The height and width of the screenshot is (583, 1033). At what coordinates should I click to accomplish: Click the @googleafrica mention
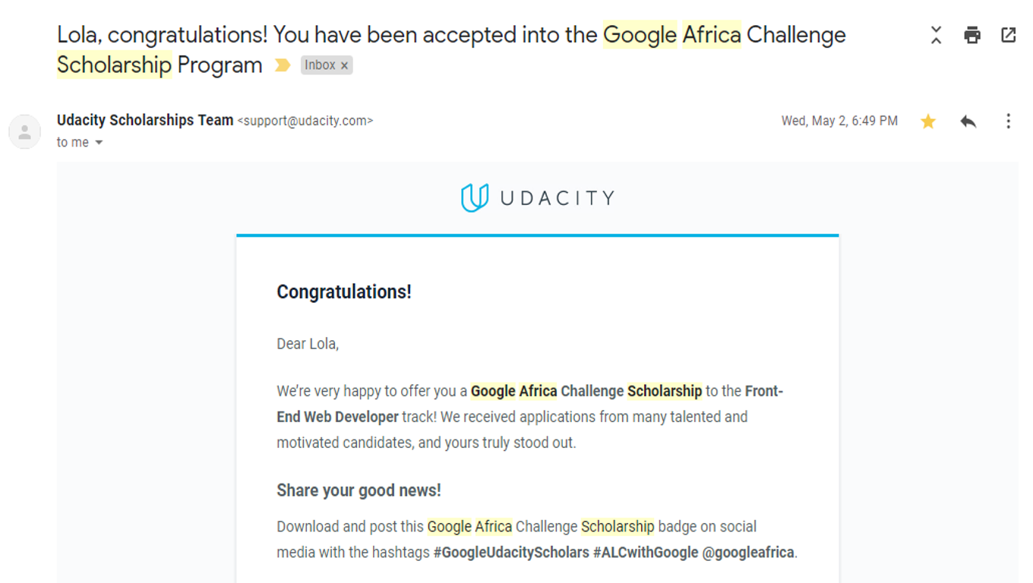coord(748,553)
